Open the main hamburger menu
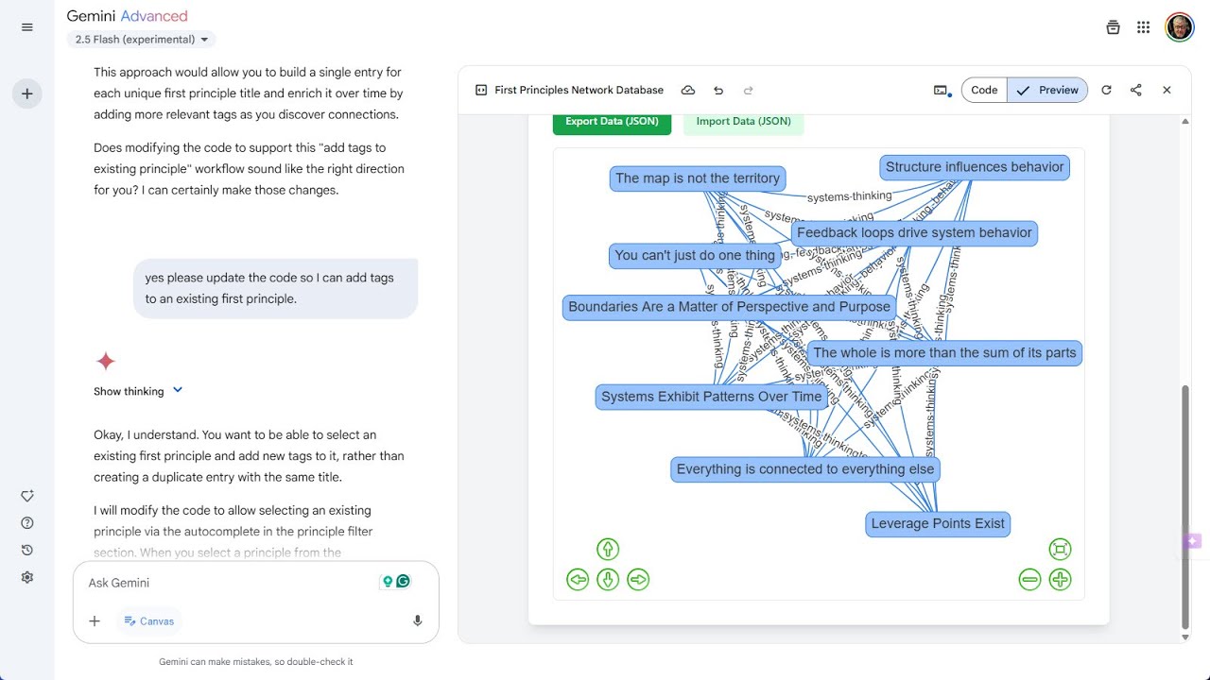Image resolution: width=1210 pixels, height=680 pixels. 27,27
